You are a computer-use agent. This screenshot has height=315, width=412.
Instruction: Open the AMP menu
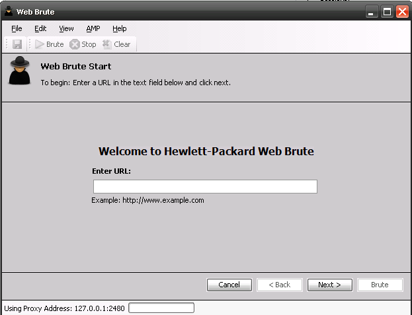pyautogui.click(x=93, y=28)
